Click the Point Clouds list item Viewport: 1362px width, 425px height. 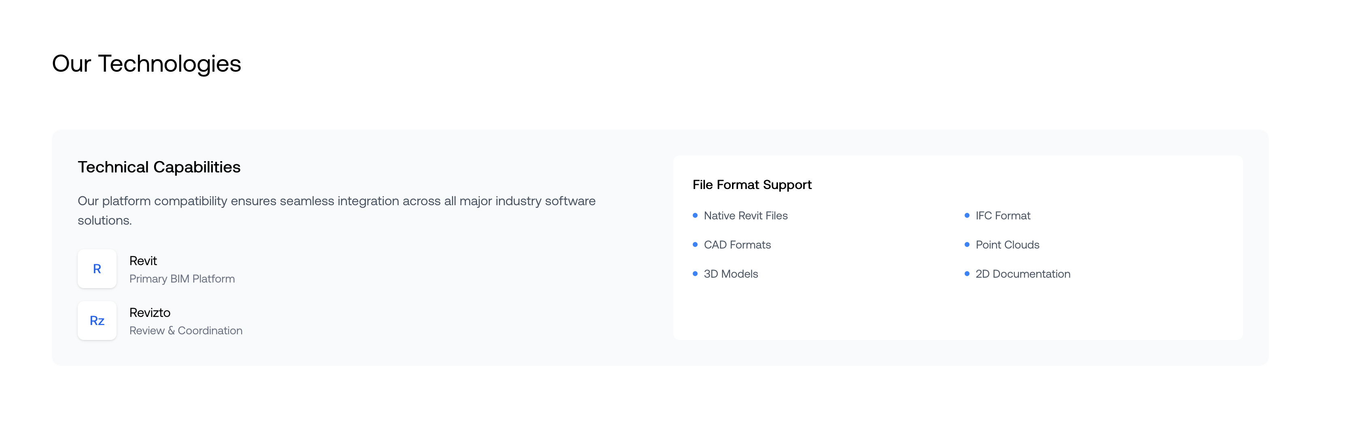coord(1007,245)
